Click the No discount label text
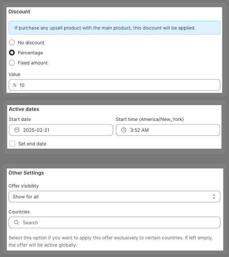This screenshot has height=257, width=229. click(31, 42)
